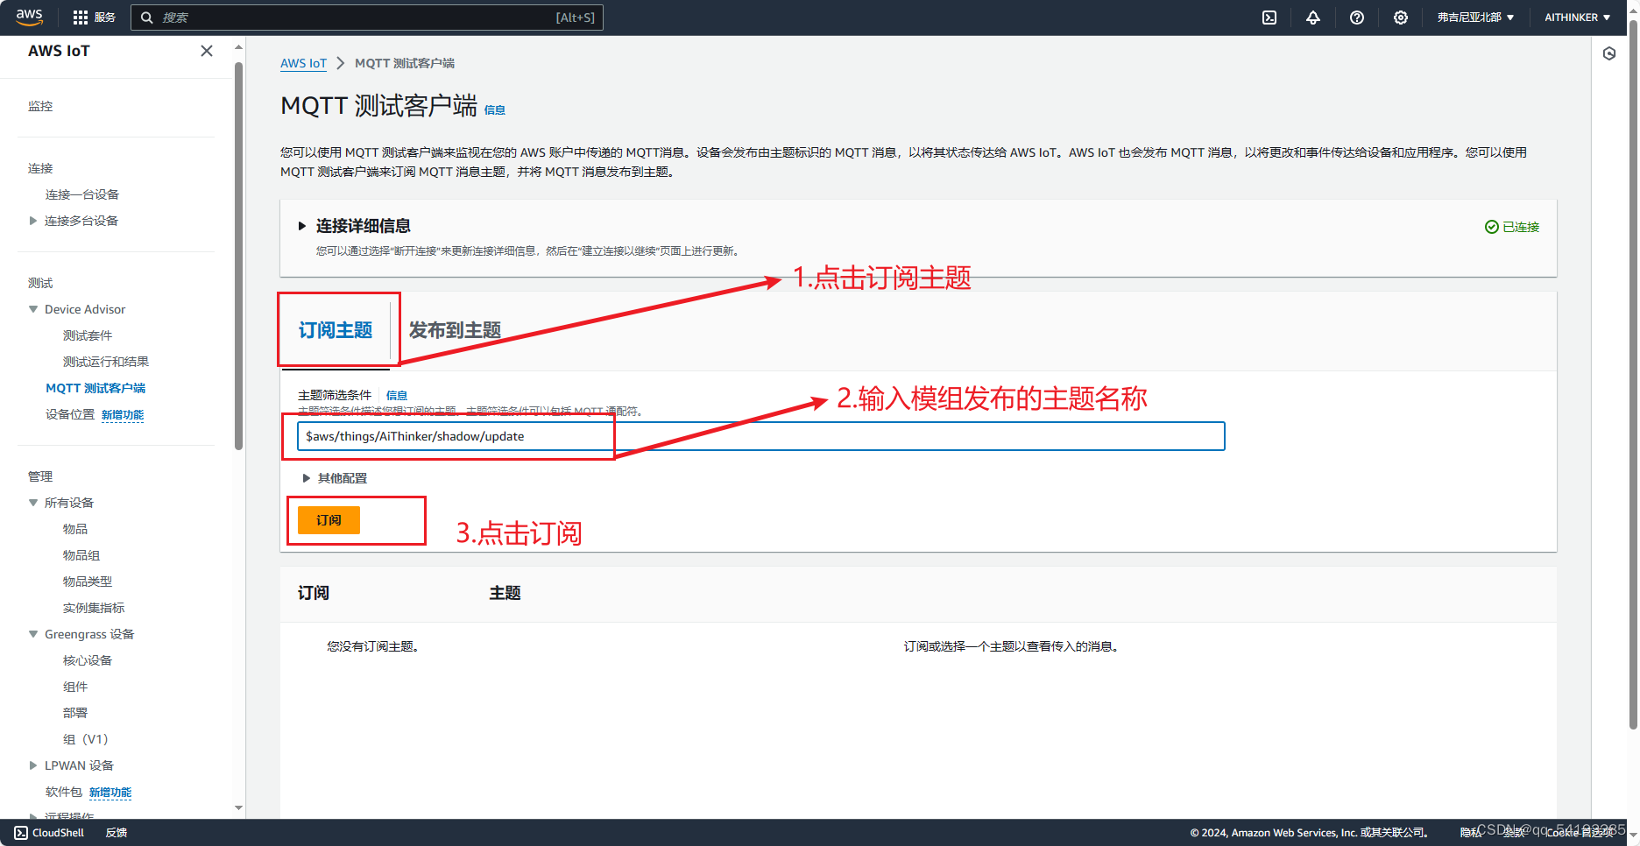The image size is (1640, 846).
Task: Open the 信息 link next to 主题筛选条件
Action: click(397, 396)
